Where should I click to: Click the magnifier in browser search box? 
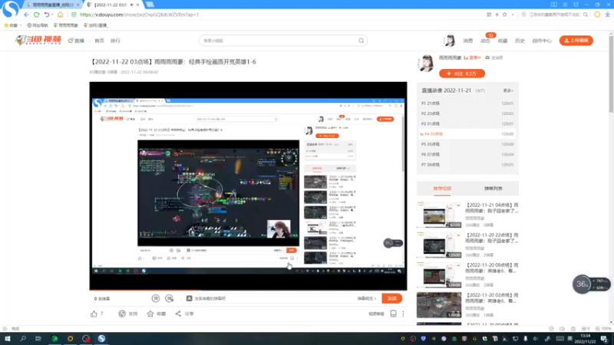(586, 15)
